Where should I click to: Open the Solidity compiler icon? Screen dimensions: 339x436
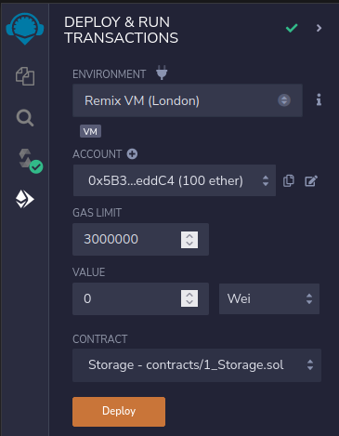30,161
